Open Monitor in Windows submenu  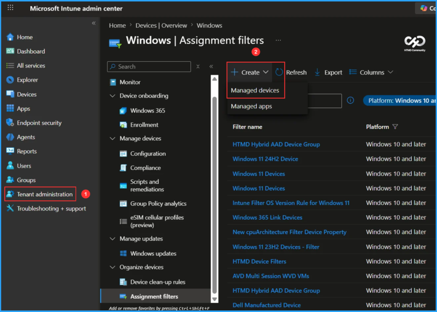tap(130, 82)
